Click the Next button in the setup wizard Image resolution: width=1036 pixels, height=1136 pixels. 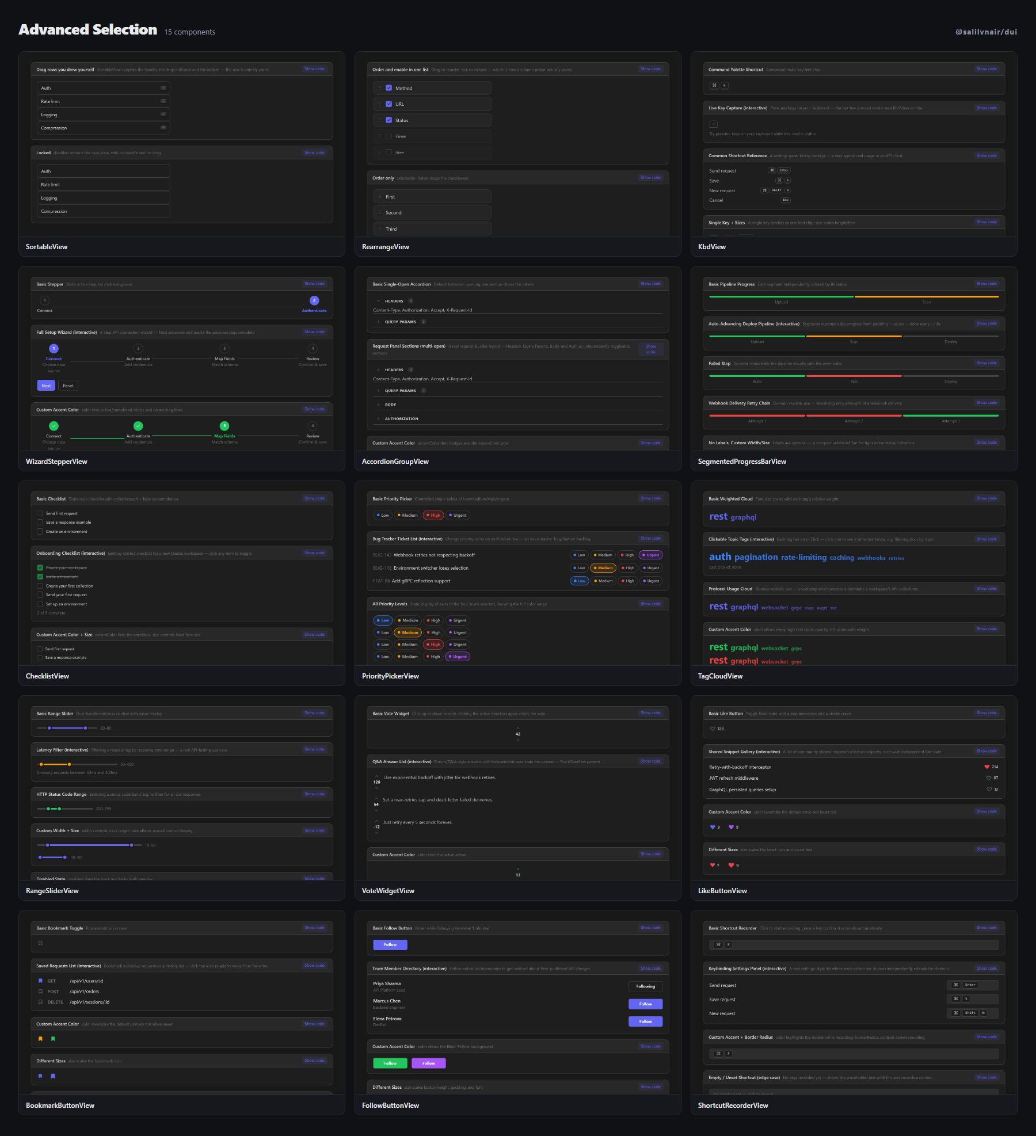46,386
